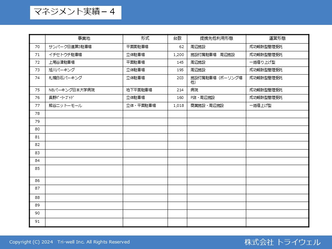This screenshot has width=332, height=249.
Task: Select the count value 62
Action: (x=182, y=47)
